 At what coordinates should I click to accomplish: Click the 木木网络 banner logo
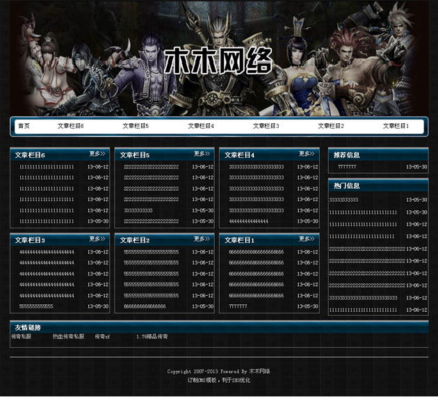click(x=218, y=61)
